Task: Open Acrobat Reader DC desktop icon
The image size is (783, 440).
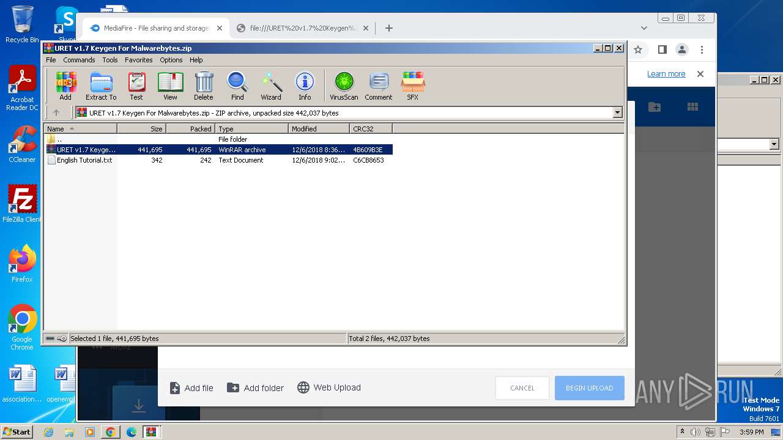Action: coord(22,89)
